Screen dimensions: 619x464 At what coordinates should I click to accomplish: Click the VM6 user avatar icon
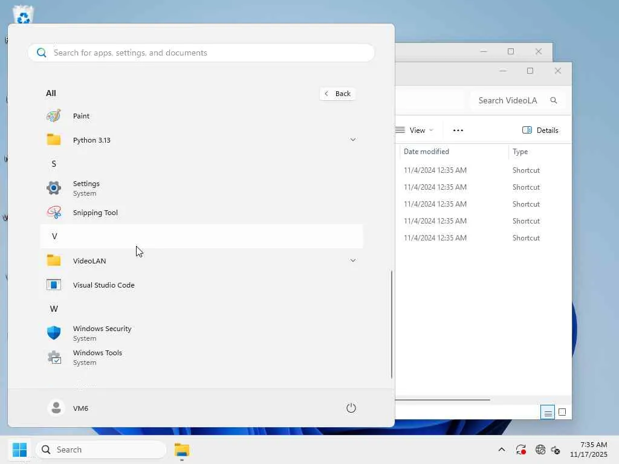(x=56, y=408)
